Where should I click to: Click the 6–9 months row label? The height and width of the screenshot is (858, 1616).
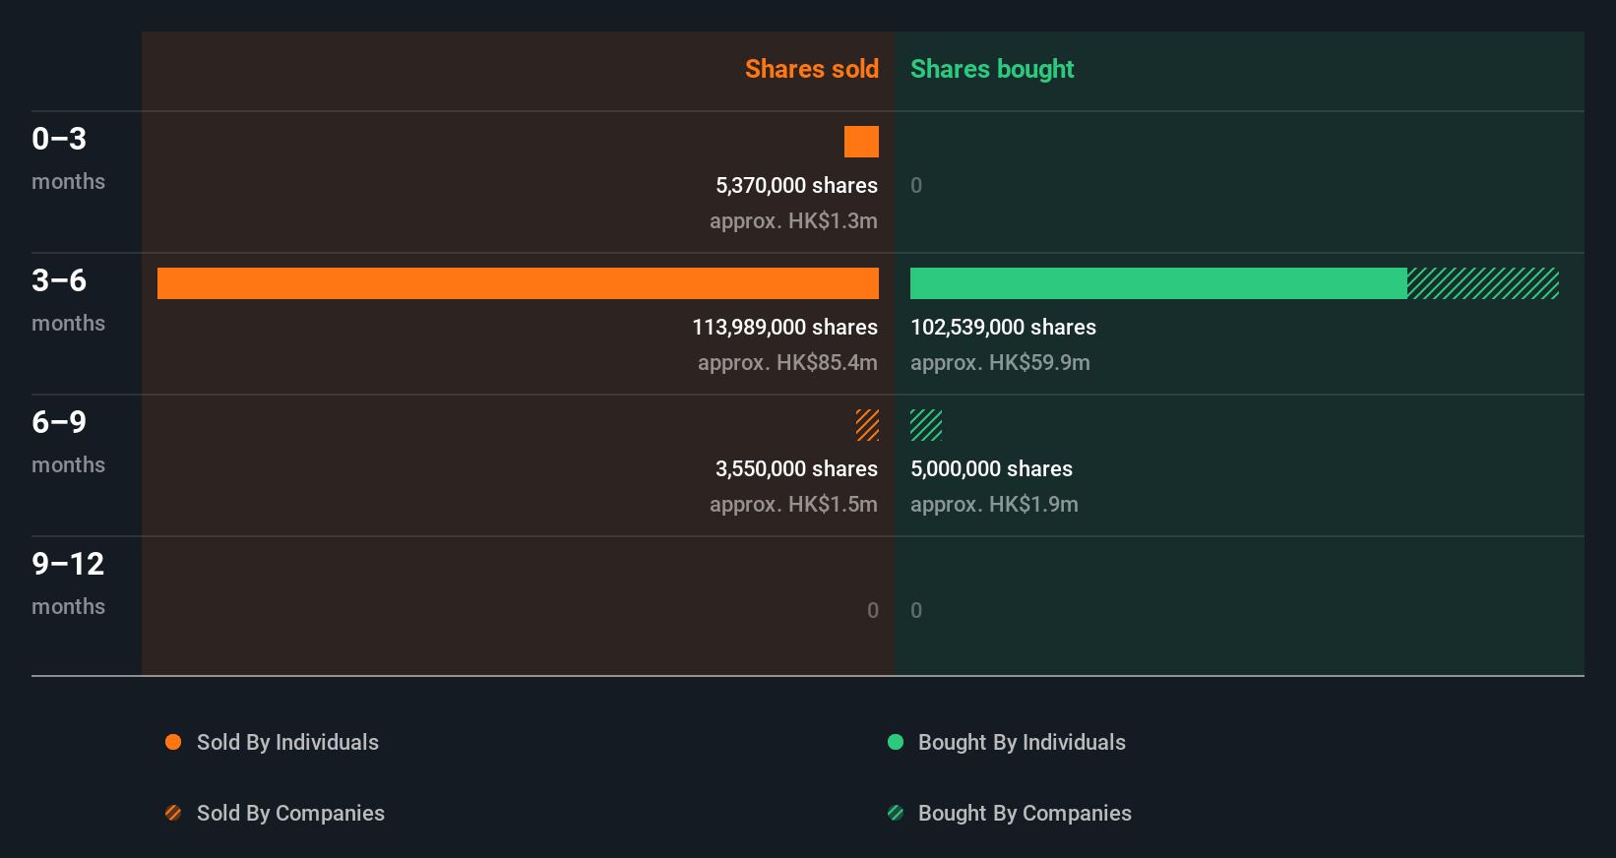(x=68, y=442)
